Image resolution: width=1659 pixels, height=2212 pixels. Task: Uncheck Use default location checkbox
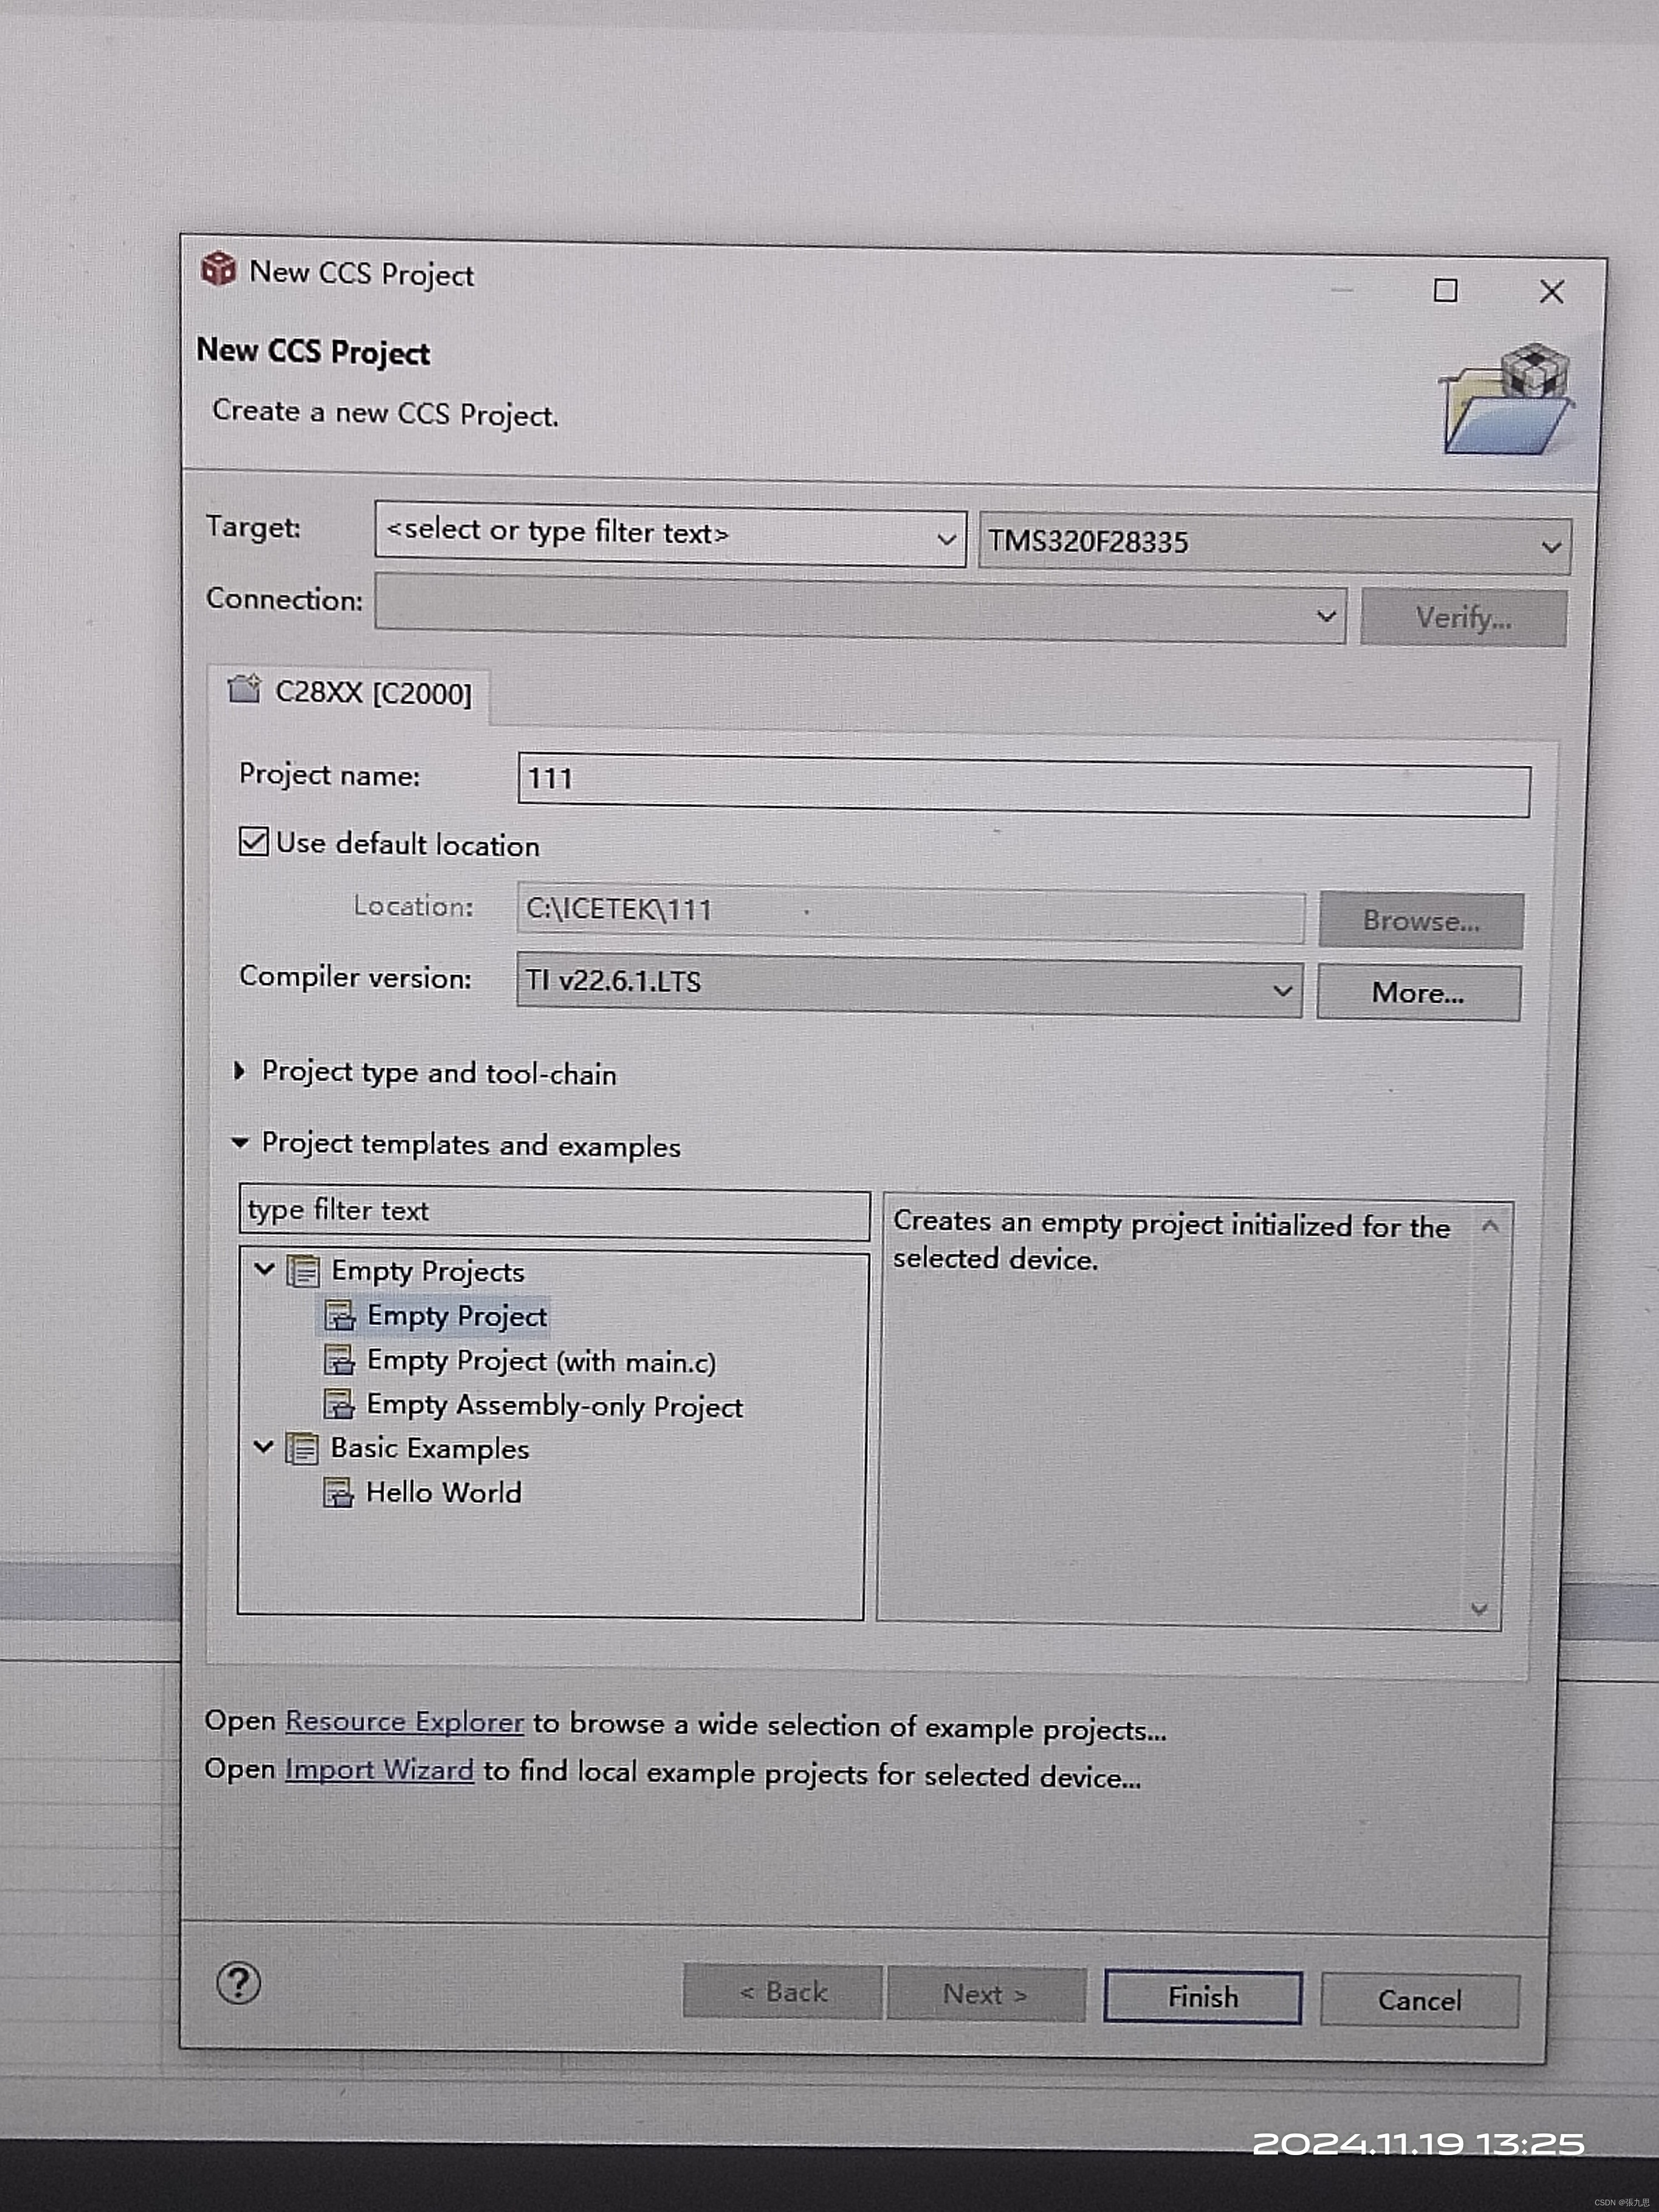[x=254, y=841]
